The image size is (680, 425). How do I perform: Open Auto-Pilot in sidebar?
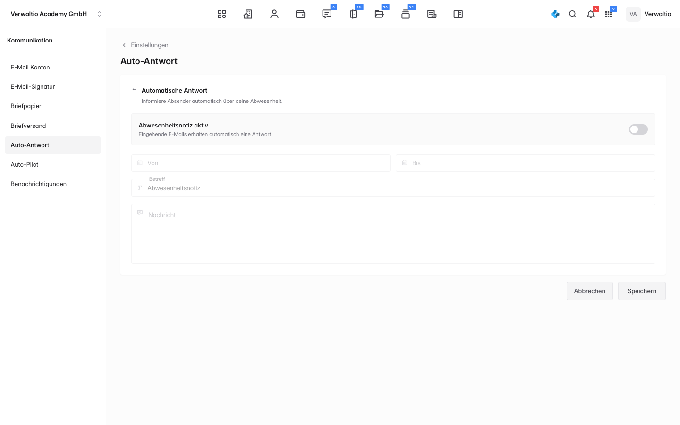click(53, 164)
